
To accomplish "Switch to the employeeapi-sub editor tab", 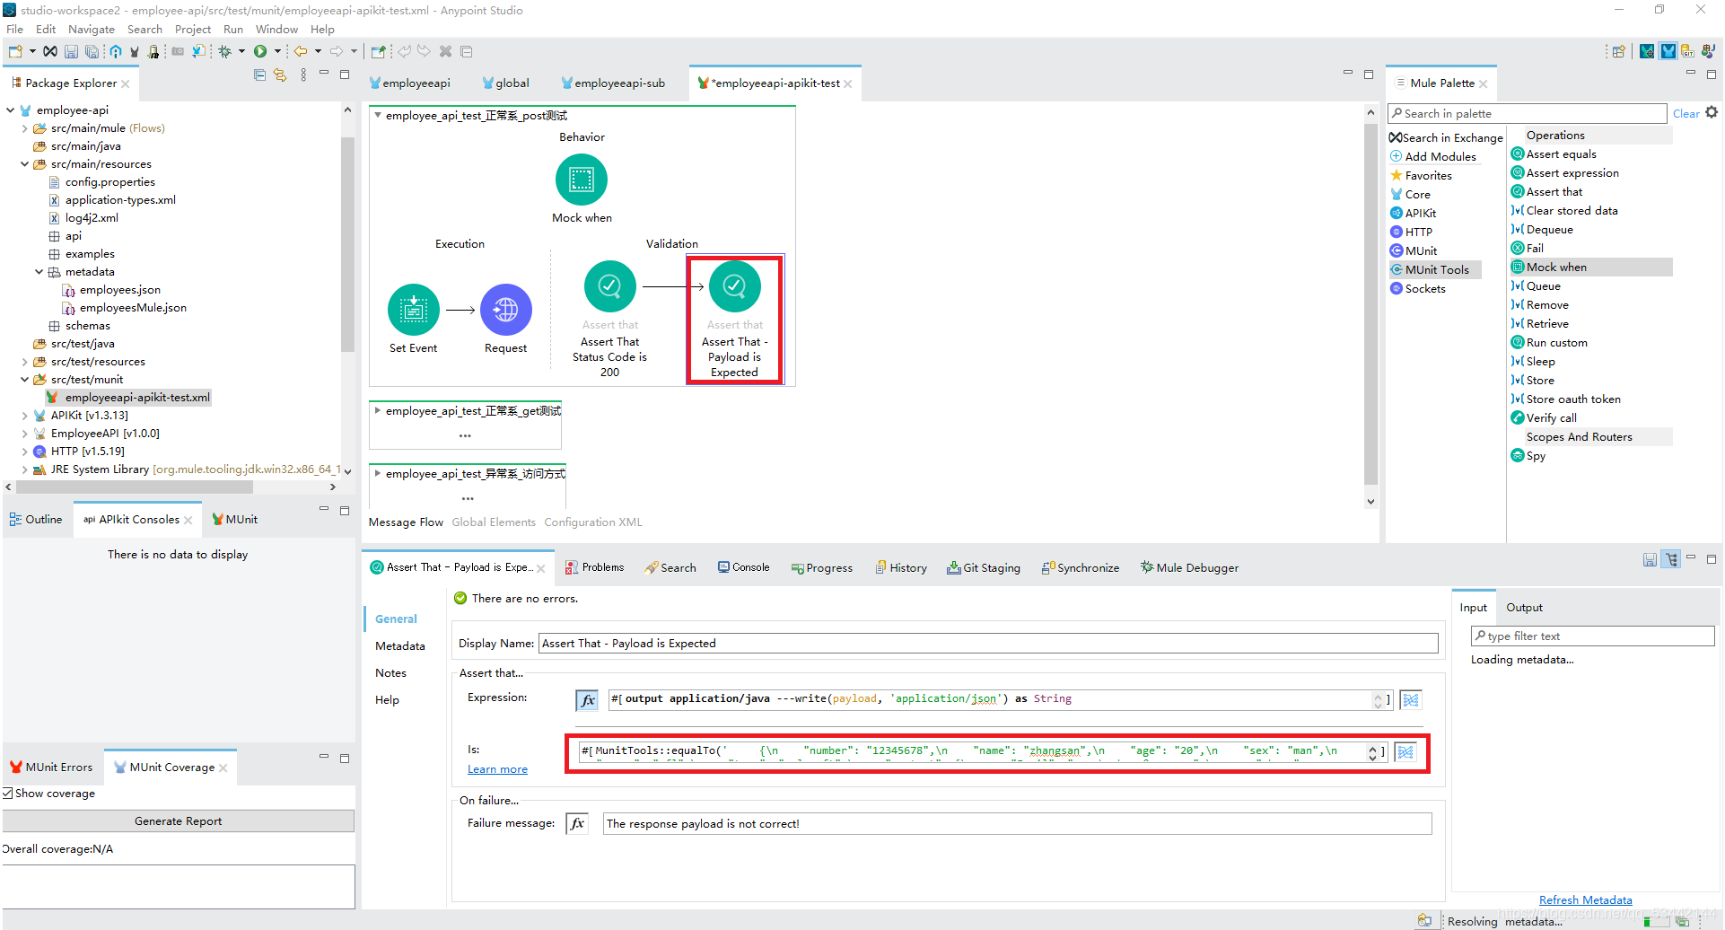I will (x=614, y=83).
